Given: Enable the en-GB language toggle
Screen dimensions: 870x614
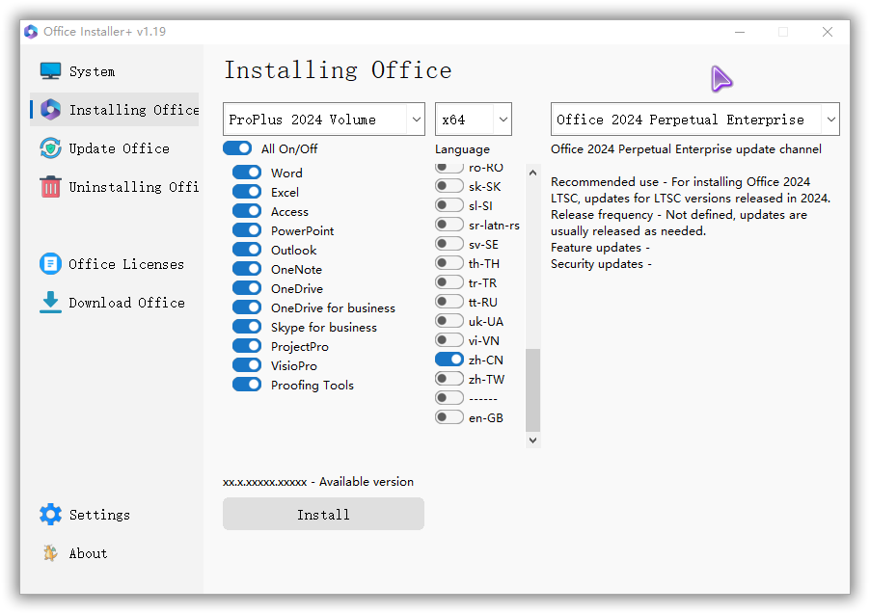Looking at the screenshot, I should point(449,417).
